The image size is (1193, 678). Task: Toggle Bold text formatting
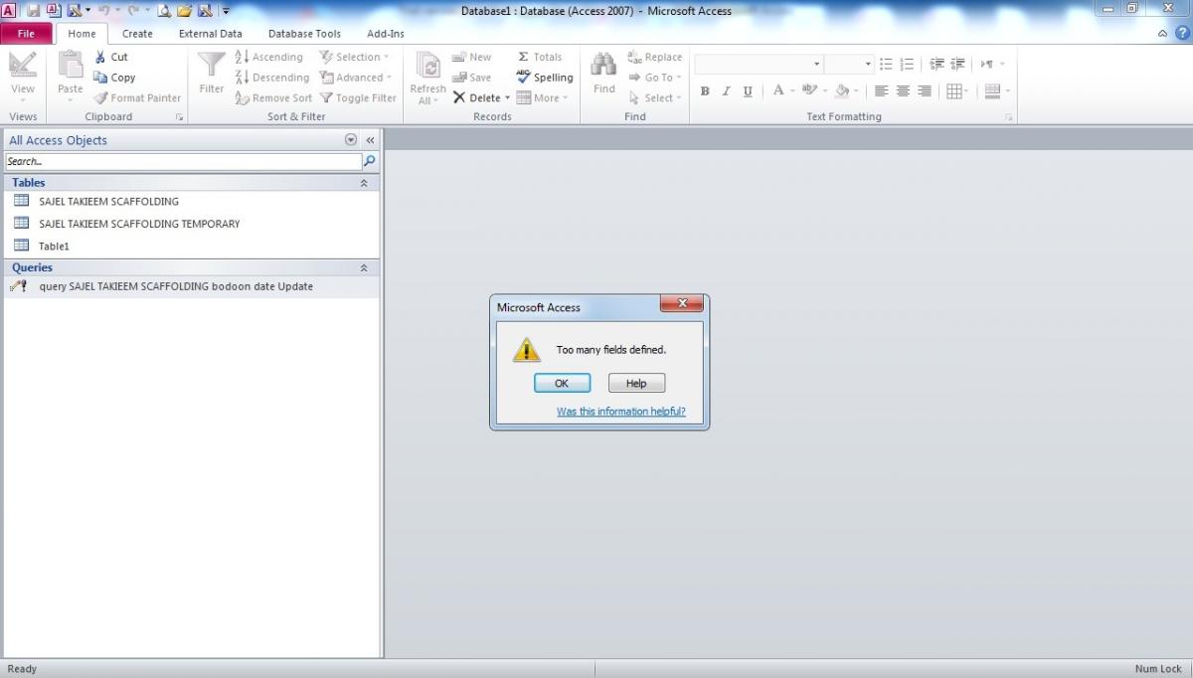705,91
